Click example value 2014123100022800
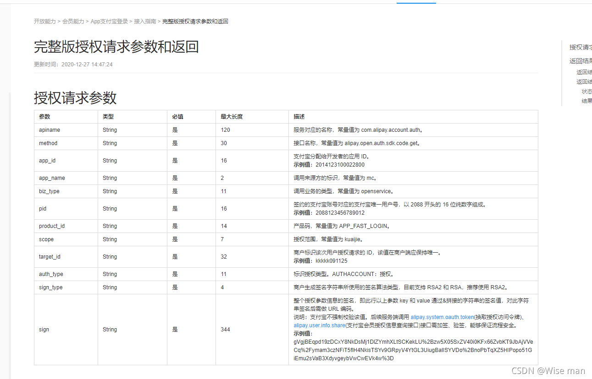This screenshot has width=592, height=379. [340, 165]
